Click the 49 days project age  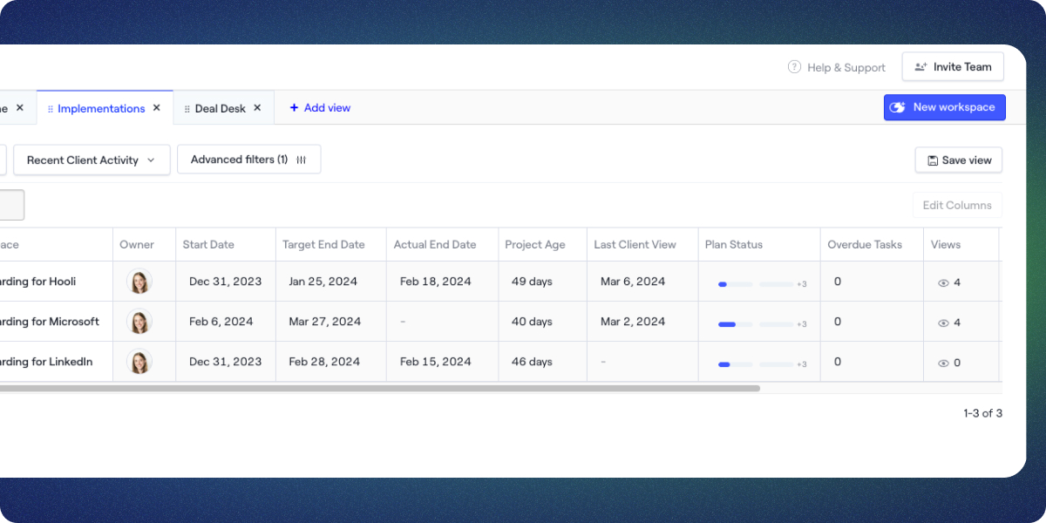click(532, 282)
